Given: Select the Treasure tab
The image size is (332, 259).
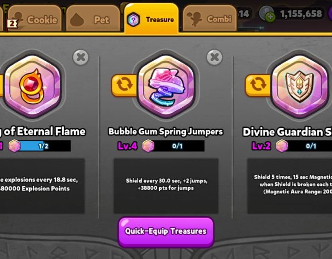Looking at the screenshot, I should 152,18.
